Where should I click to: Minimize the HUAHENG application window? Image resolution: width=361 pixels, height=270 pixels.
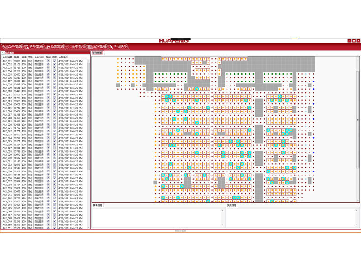[349, 40]
